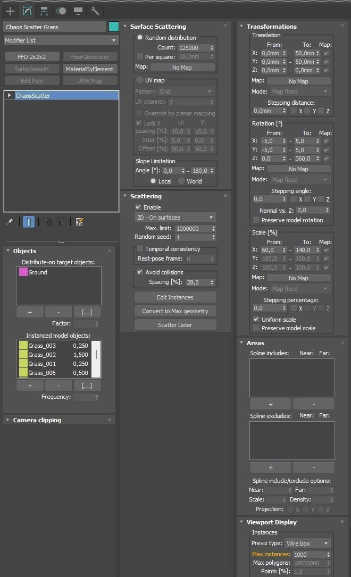Open the Scatter Lister button
The width and height of the screenshot is (351, 577).
pyautogui.click(x=175, y=325)
